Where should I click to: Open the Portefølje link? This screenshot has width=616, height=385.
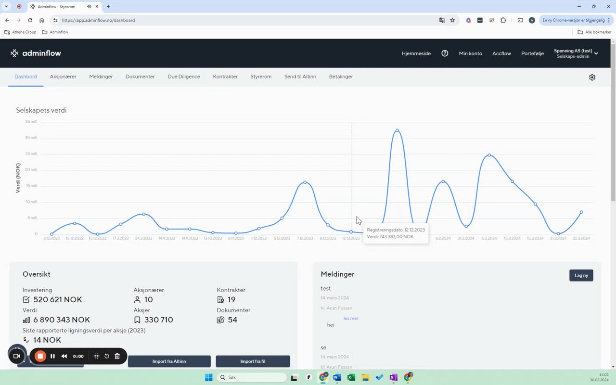coord(532,53)
